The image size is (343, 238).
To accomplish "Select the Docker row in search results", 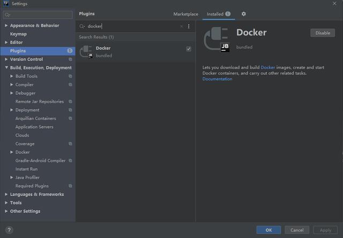I will (136, 51).
